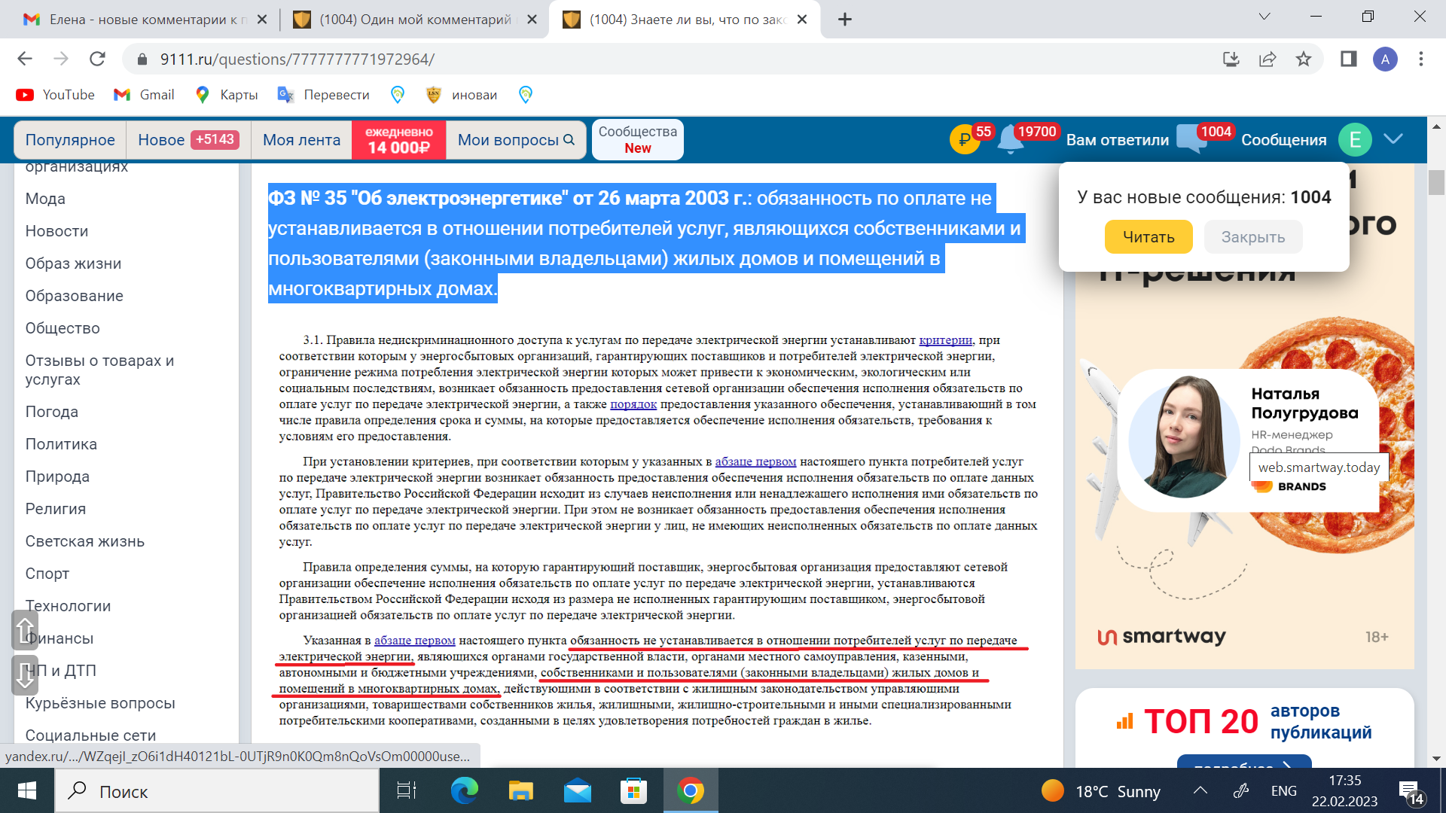The image size is (1446, 813).
Task: Dismiss the popup with the Закрыть button
Action: (1252, 237)
